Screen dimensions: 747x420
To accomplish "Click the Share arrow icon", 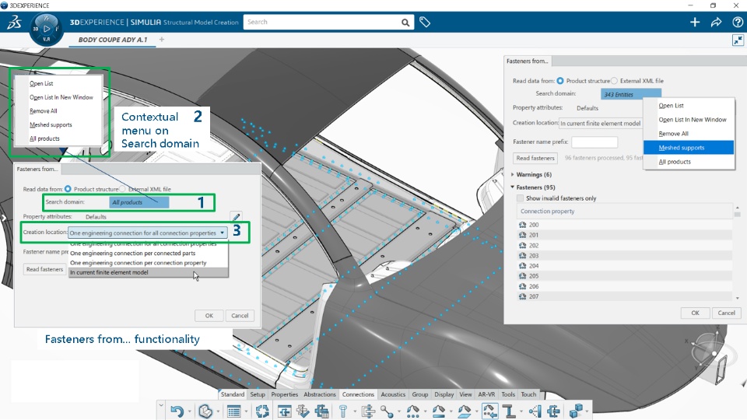I will click(x=716, y=22).
